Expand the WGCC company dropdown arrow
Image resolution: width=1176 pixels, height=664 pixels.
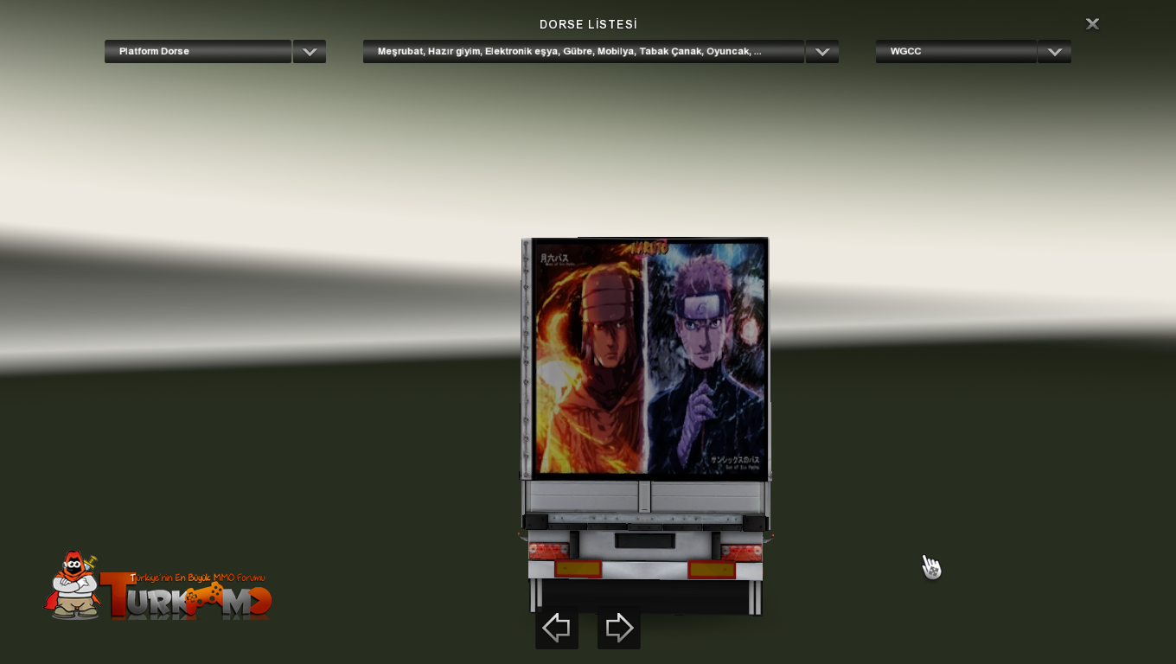click(x=1054, y=51)
